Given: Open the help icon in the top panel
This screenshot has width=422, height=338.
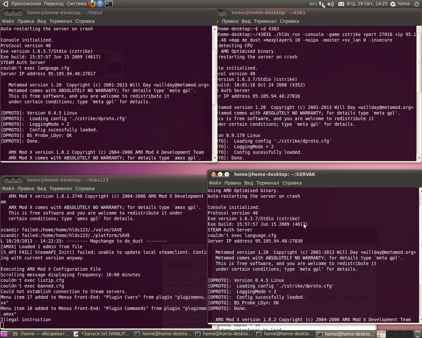Looking at the screenshot, I should click(100, 4).
